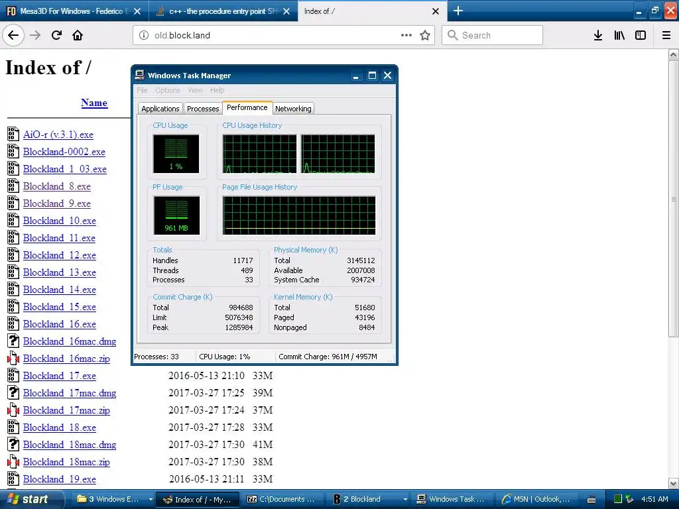Open page actions three-dot menu
This screenshot has height=509, width=679.
[x=406, y=35]
